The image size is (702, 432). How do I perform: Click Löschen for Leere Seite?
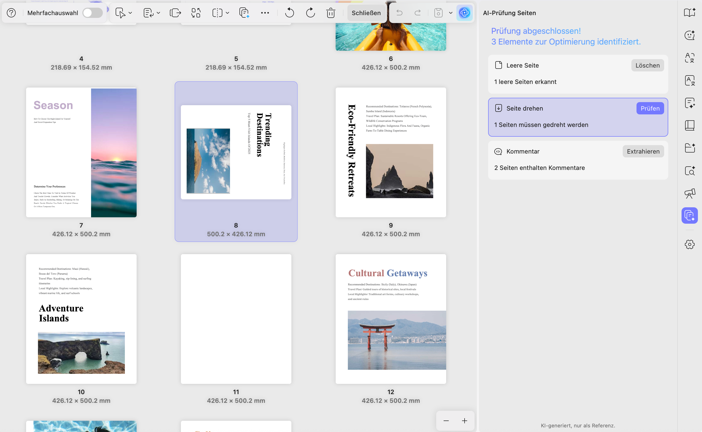[x=647, y=66]
